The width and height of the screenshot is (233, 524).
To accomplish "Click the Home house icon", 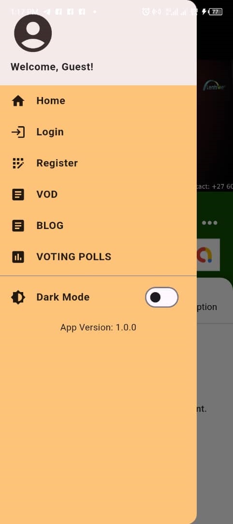I will coord(18,101).
